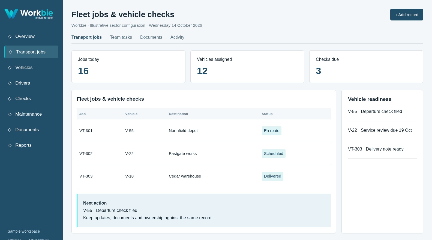Switch to the Documents tab
432x240 pixels.
click(151, 37)
